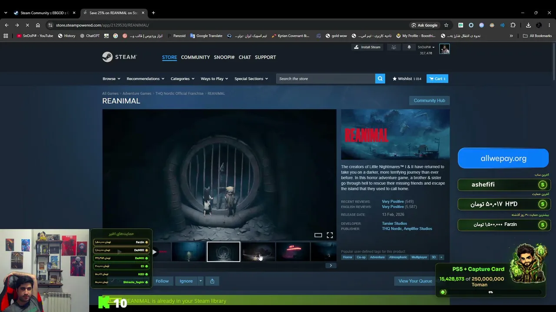Viewport: 556px width, 312px height.
Task: Open the Co-op tag
Action: pos(361,257)
